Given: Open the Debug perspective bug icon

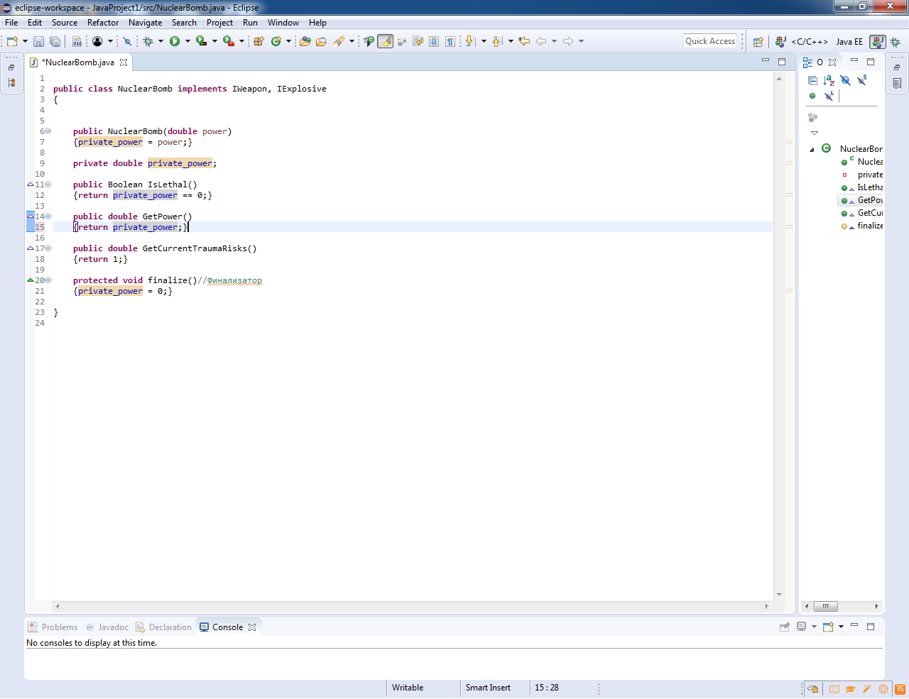Looking at the screenshot, I should pos(896,42).
